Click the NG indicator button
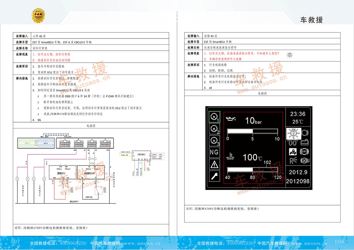 (214, 153)
